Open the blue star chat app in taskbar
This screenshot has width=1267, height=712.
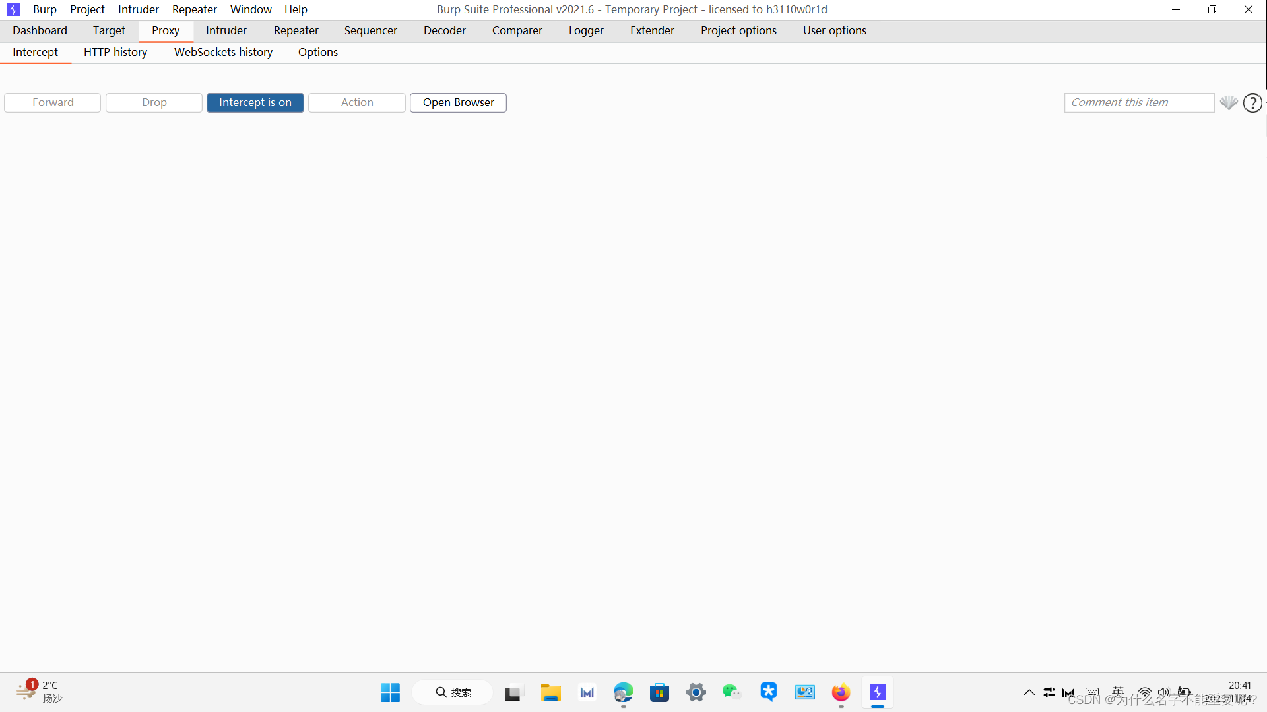click(x=768, y=693)
